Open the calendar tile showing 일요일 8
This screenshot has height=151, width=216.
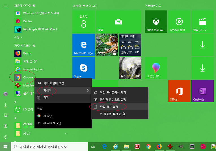click(83, 22)
